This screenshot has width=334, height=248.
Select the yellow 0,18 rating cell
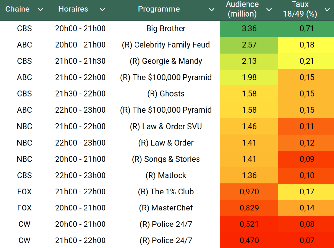coord(307,45)
